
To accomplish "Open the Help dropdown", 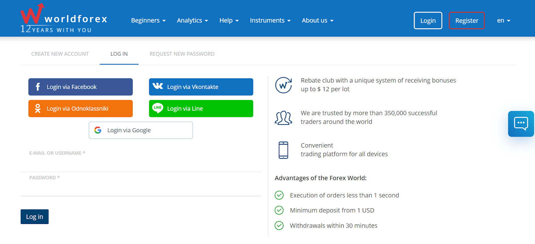I will 229,20.
